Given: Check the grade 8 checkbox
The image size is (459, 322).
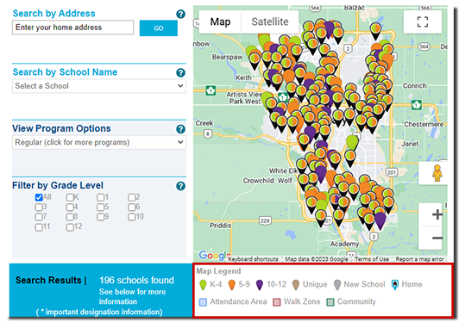Looking at the screenshot, I should pos(70,217).
